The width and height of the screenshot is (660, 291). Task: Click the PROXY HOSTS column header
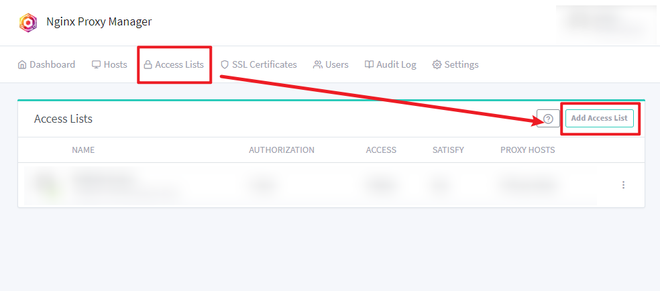pyautogui.click(x=527, y=150)
